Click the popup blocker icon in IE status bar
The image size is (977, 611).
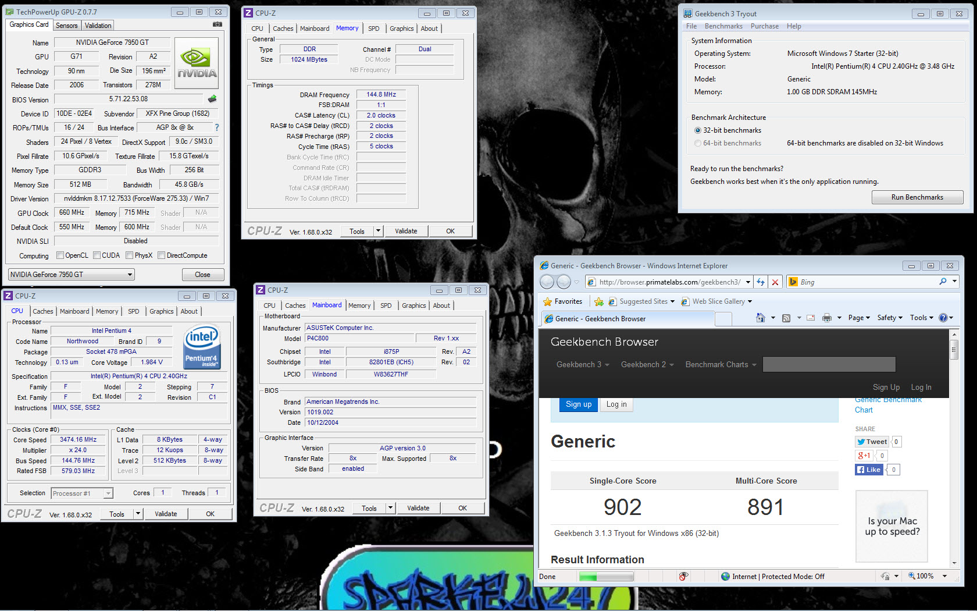tap(683, 576)
